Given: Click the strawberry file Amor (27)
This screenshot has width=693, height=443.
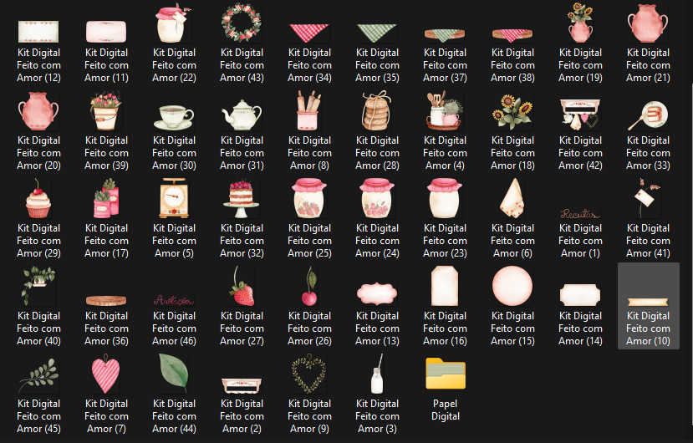Looking at the screenshot, I should (242, 307).
